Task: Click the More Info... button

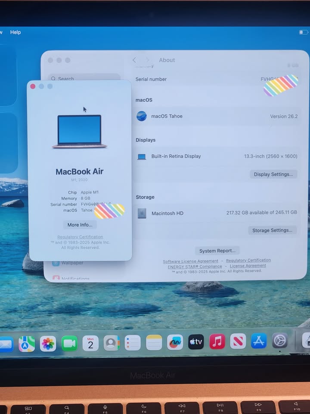Action: click(x=80, y=225)
